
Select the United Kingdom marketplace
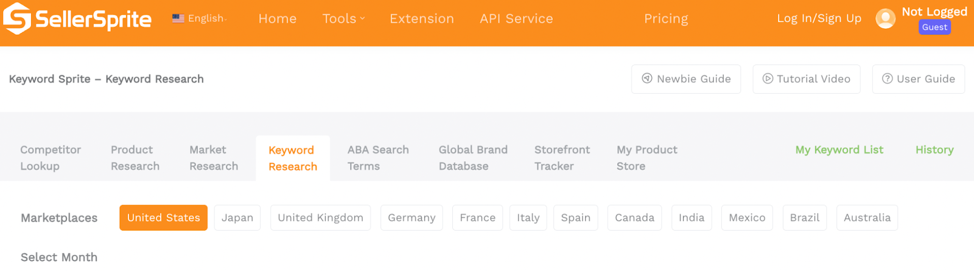[320, 218]
